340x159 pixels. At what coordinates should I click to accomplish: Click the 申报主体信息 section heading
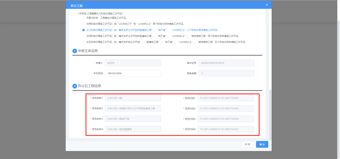pos(88,51)
